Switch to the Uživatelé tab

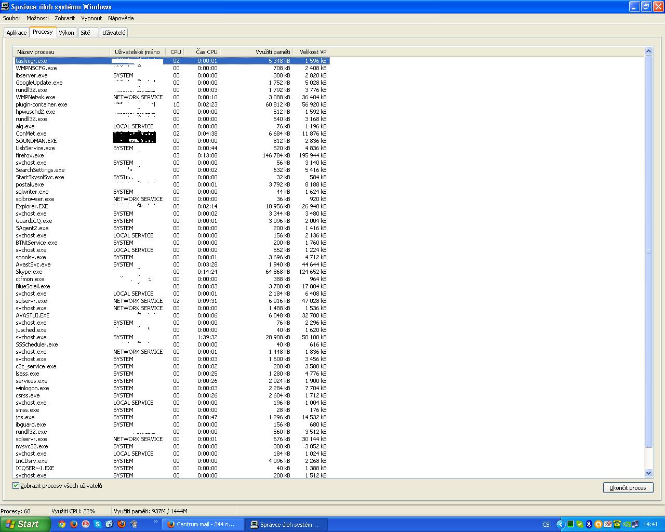(114, 33)
